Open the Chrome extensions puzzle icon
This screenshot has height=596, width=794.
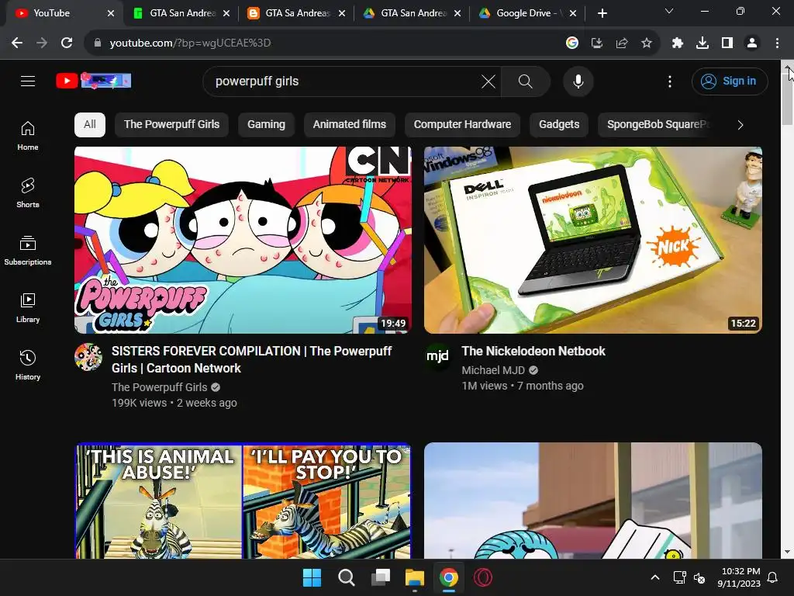tap(678, 43)
